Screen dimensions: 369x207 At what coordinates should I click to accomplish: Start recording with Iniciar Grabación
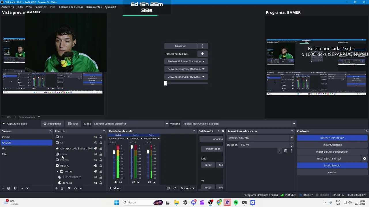(x=332, y=145)
